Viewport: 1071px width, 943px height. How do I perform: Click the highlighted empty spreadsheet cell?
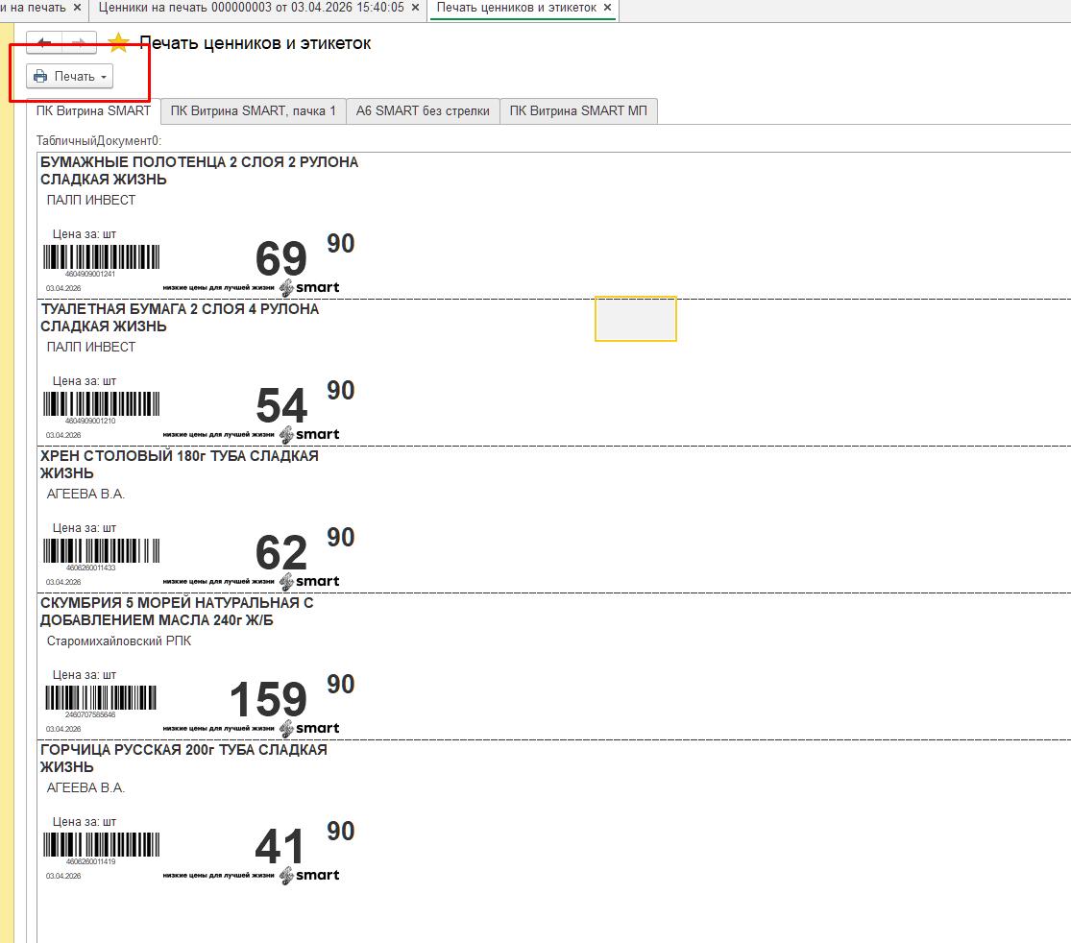635,319
